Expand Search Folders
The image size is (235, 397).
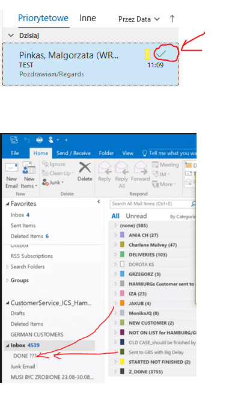7,267
